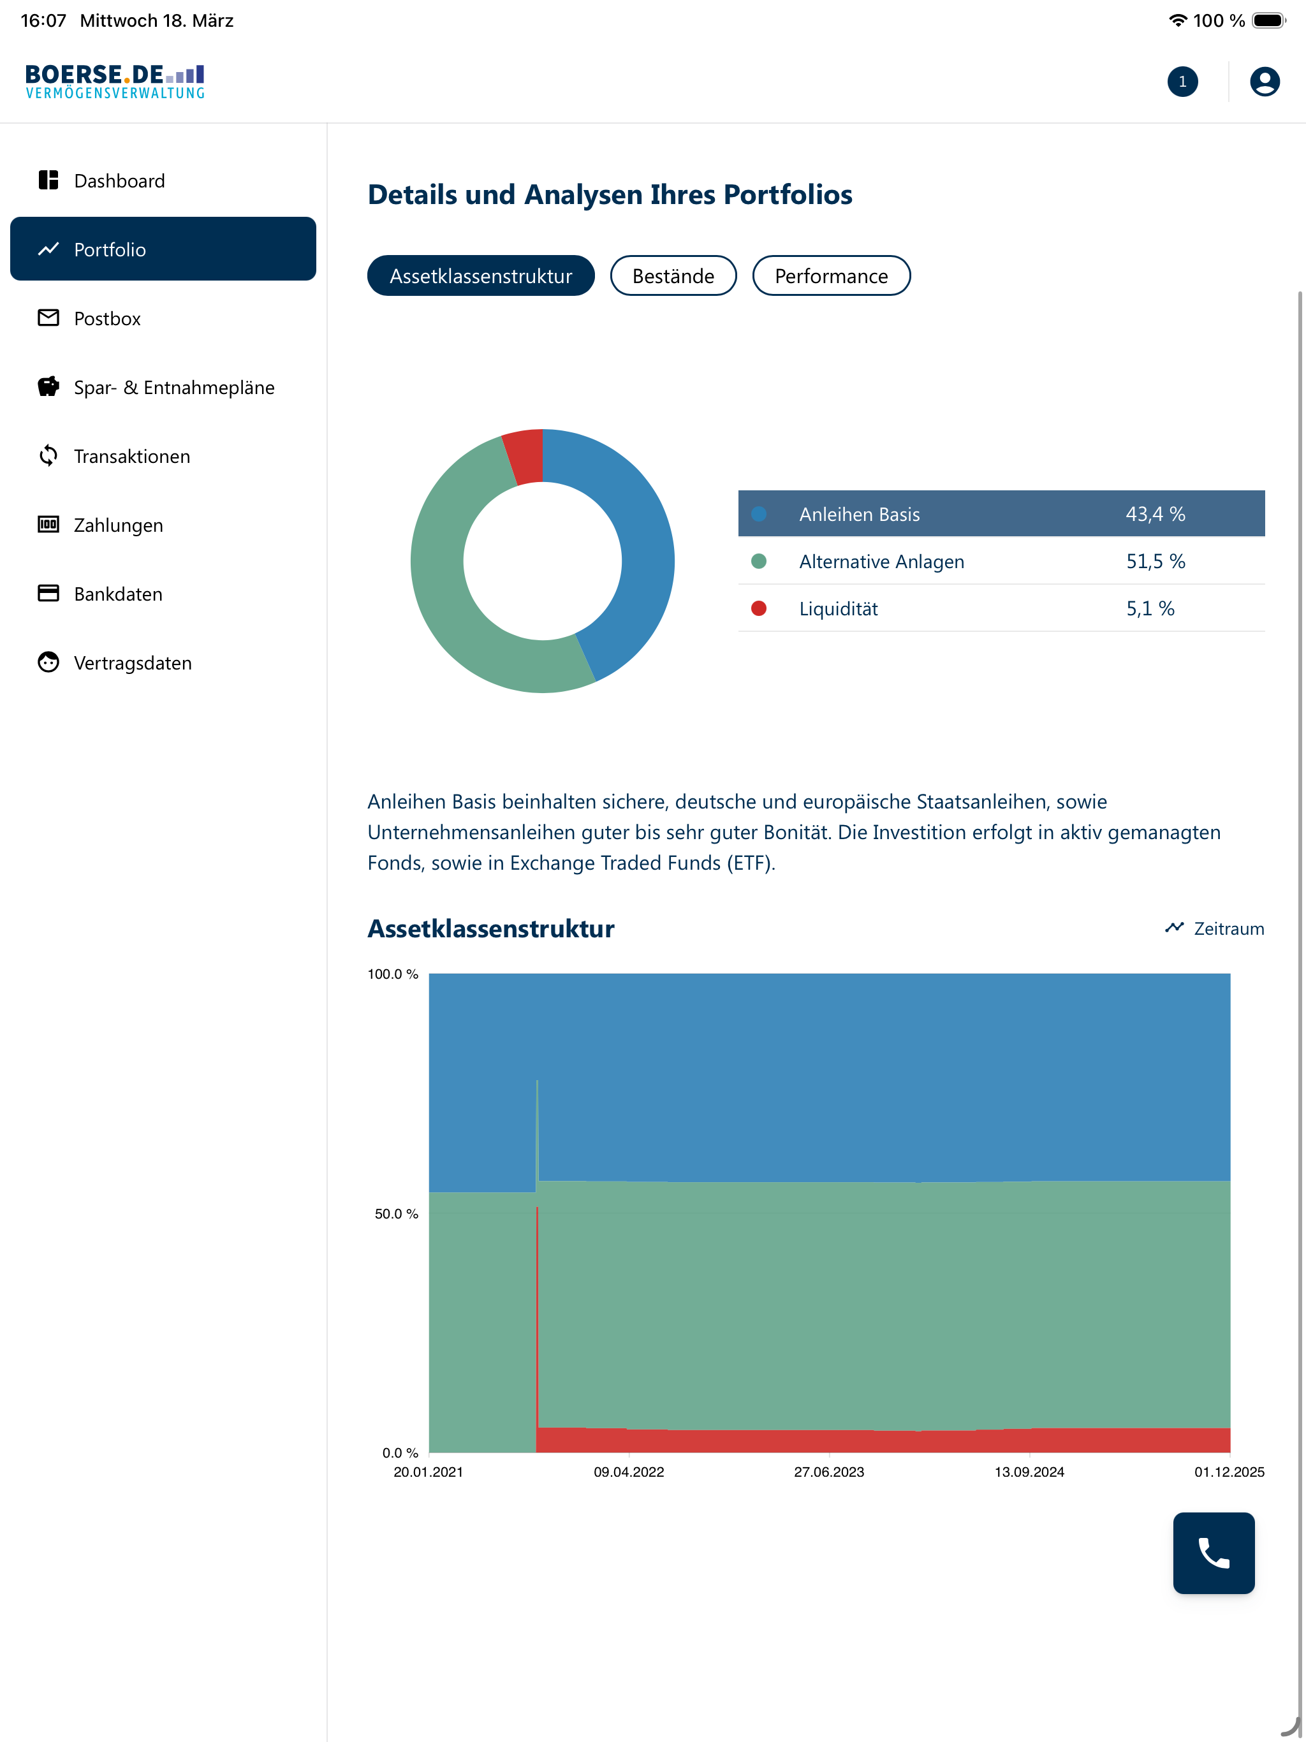1306x1742 pixels.
Task: Click the green Alternative Anlagen legend dot
Action: [759, 560]
